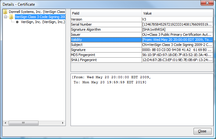Select the MD5 Fingerprint row
Screen dimensions: 216x139
coord(106,55)
